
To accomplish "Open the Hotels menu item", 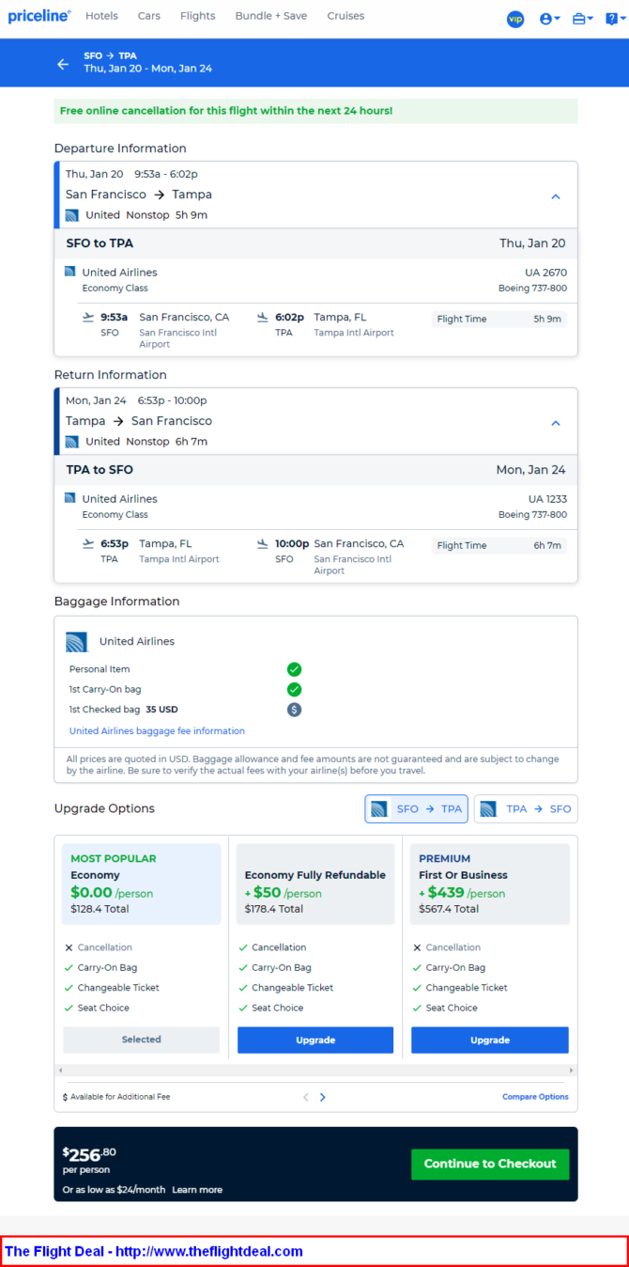I will coord(101,16).
